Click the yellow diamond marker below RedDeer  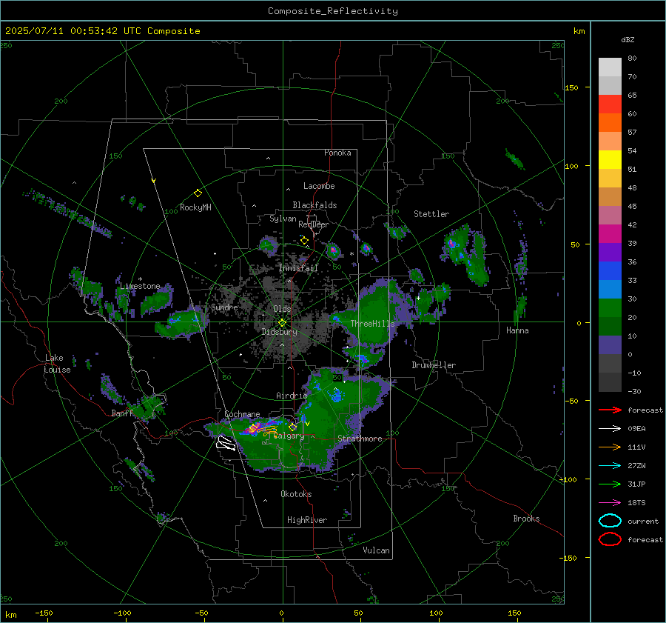pyautogui.click(x=304, y=241)
